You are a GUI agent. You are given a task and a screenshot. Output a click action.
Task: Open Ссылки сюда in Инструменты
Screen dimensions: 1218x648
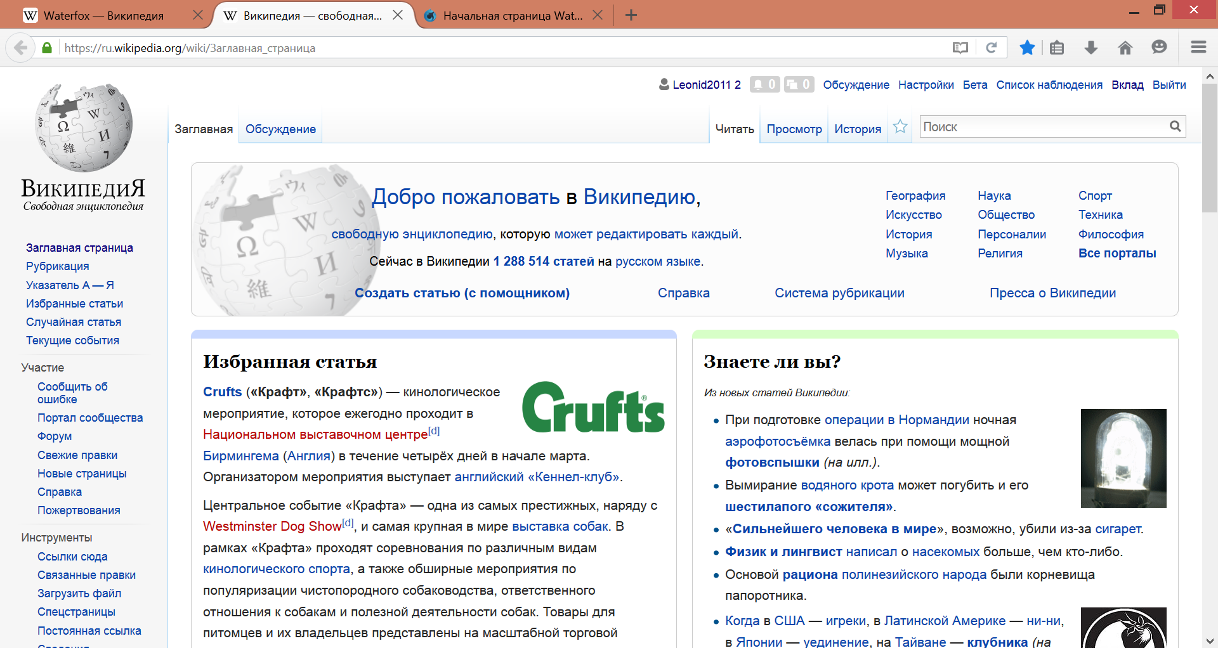[x=72, y=557]
